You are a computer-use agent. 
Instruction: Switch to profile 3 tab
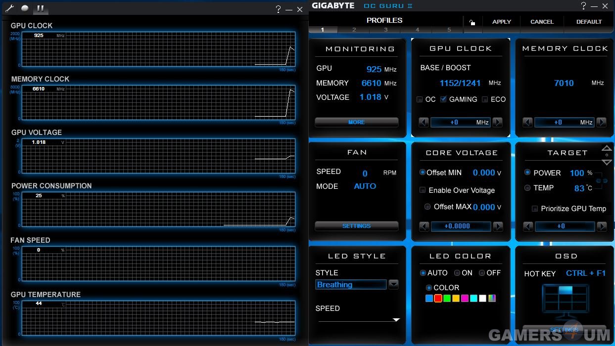pyautogui.click(x=385, y=30)
